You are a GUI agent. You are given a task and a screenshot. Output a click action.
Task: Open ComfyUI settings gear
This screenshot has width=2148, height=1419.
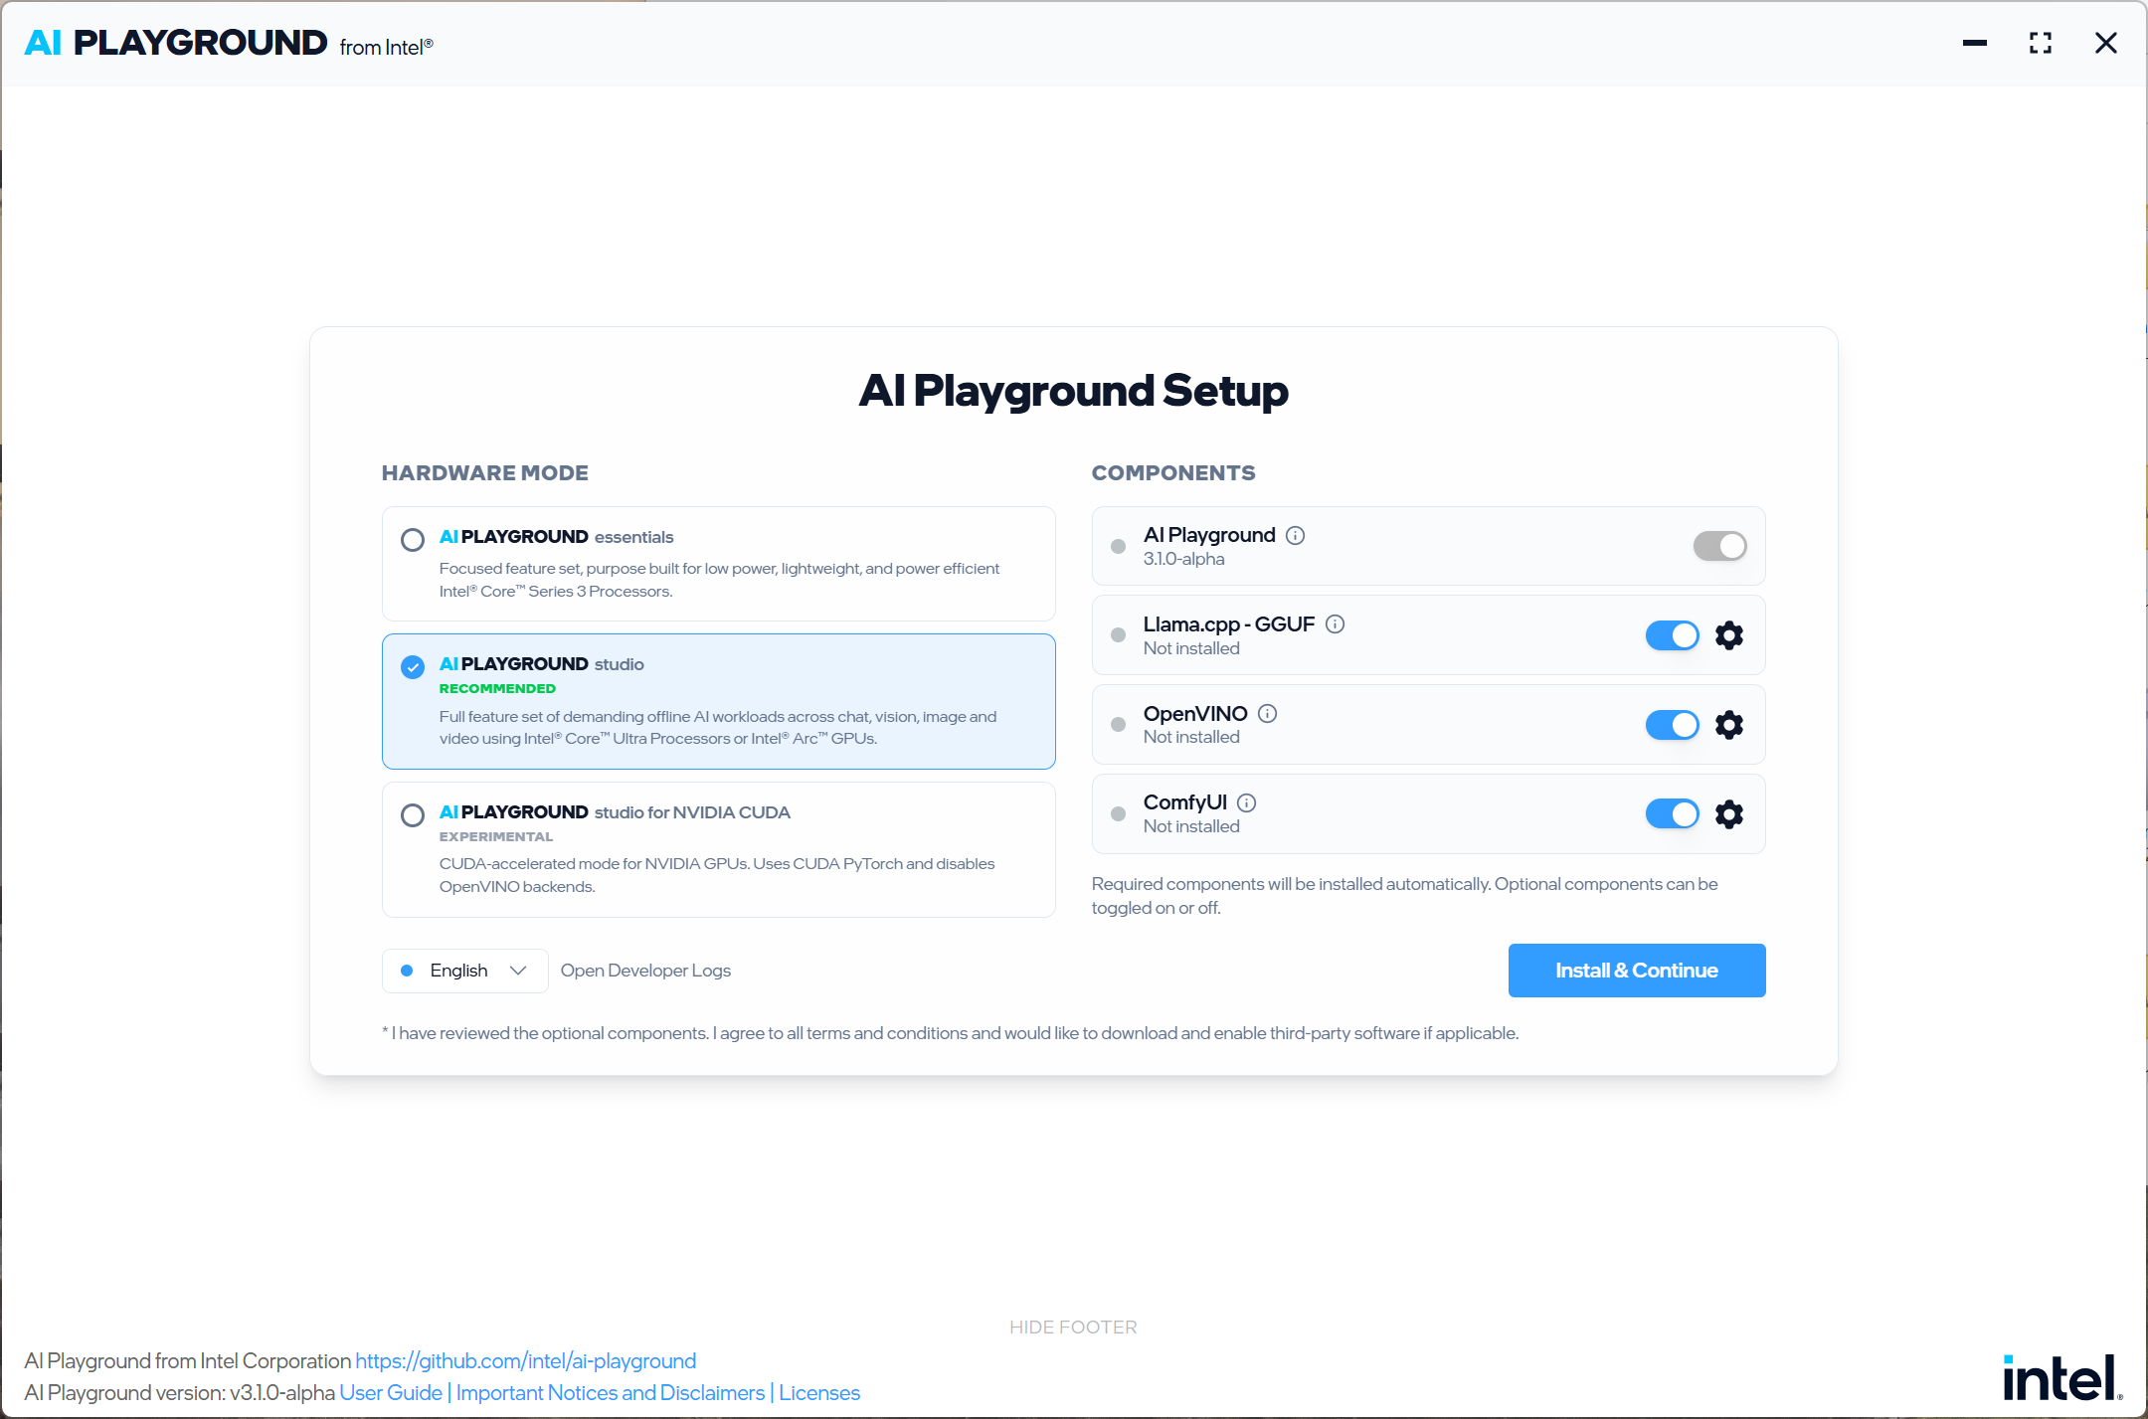tap(1729, 814)
